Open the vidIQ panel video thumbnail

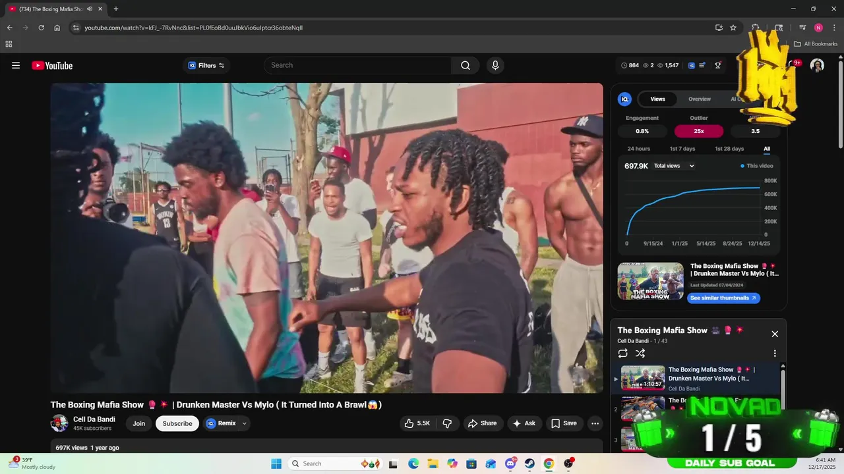click(x=650, y=281)
